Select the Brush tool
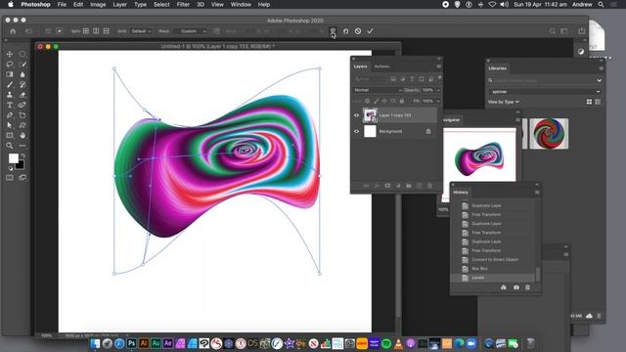 10,85
